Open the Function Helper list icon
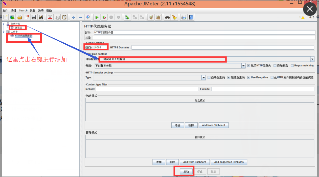 [184, 17]
